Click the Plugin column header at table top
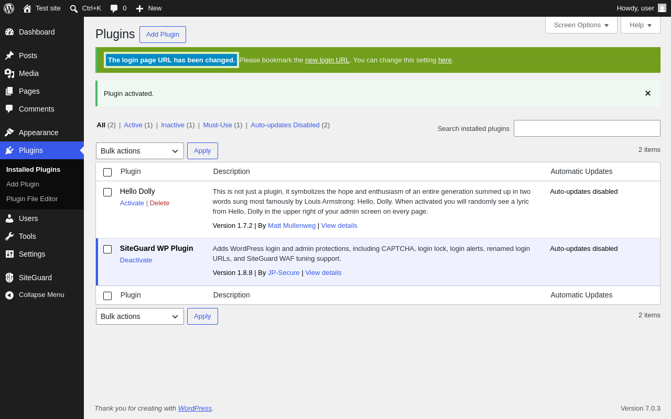This screenshot has width=671, height=419. click(131, 171)
